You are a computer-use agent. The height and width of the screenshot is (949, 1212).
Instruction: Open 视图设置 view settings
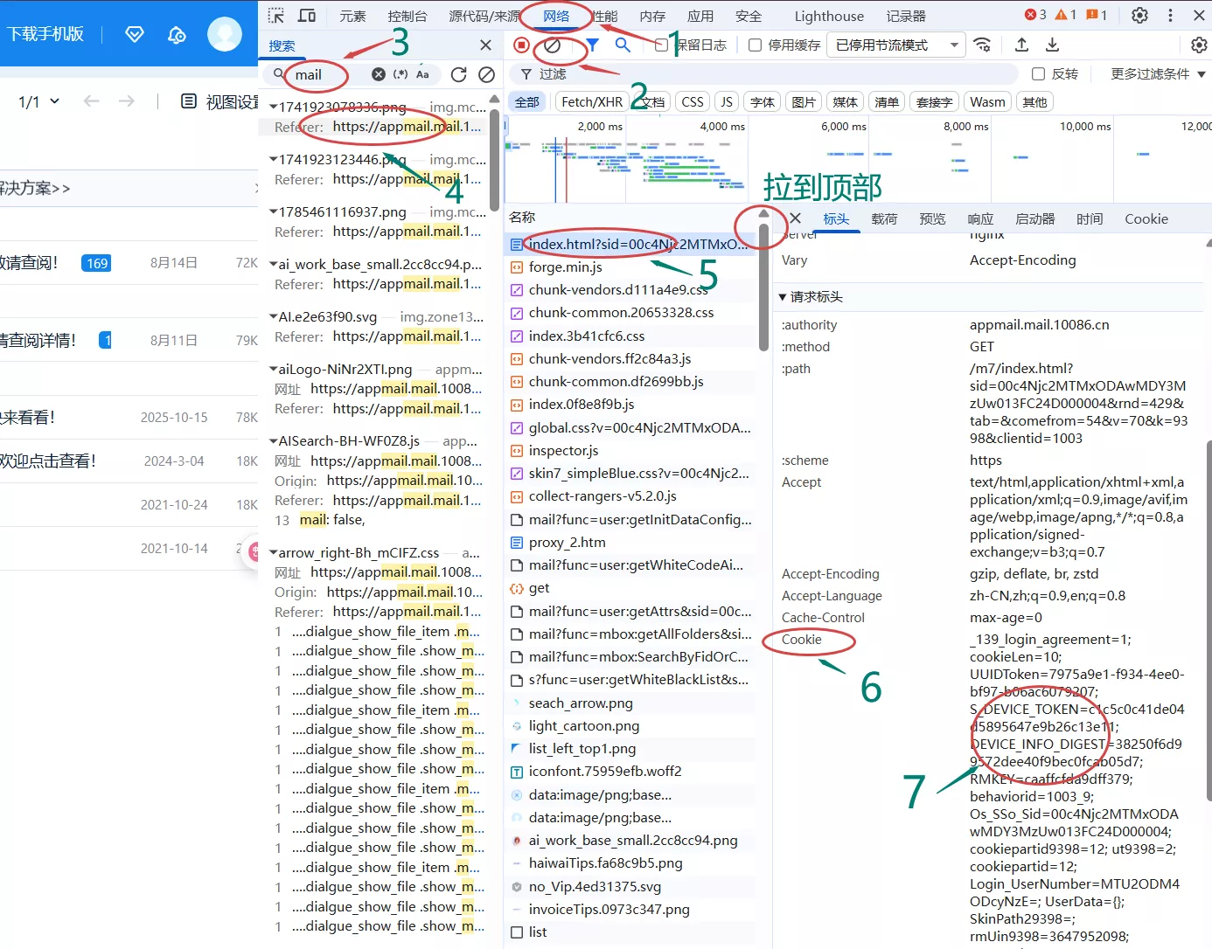219,102
